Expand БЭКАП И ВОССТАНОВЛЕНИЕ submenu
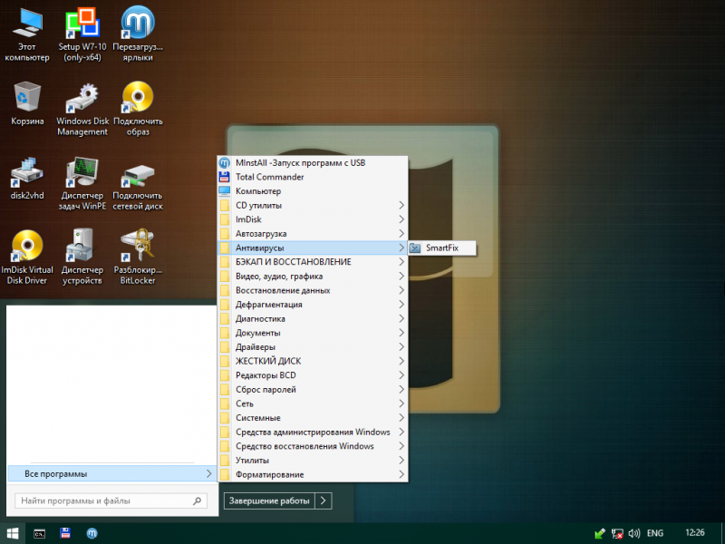Viewport: 725px width, 544px height. pyautogui.click(x=313, y=262)
